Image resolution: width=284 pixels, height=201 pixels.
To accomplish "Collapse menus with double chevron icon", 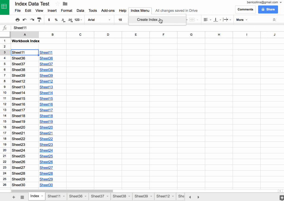I will tap(274, 20).
